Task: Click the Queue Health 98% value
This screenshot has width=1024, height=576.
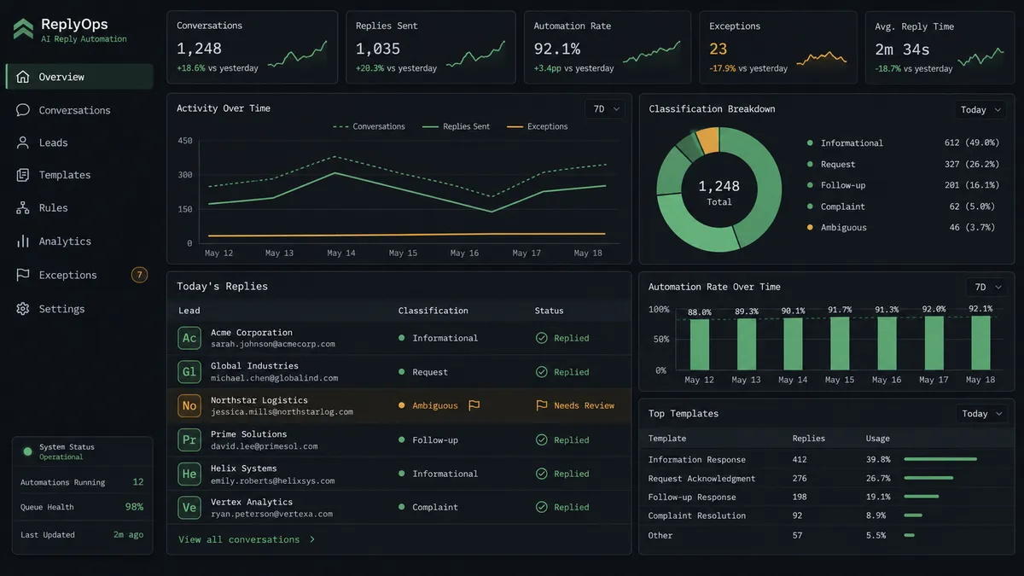Action: point(134,507)
